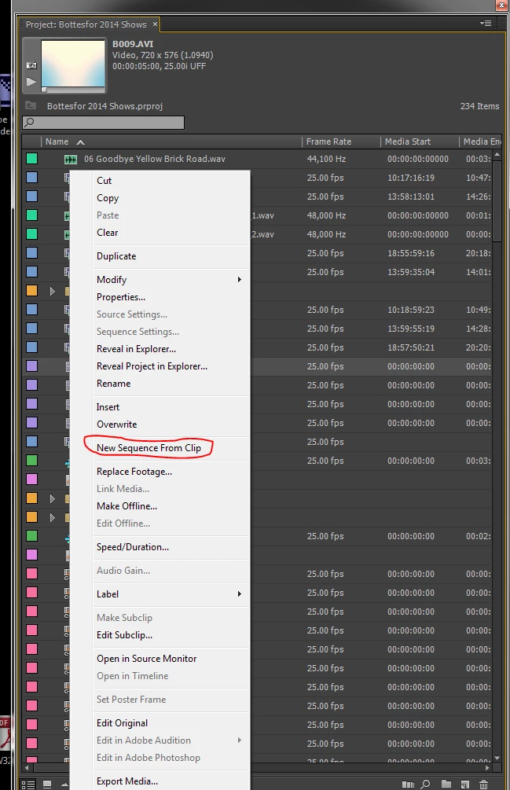Click the Bottesfor 2014 Shows.prproj label
The image size is (510, 790).
[105, 106]
